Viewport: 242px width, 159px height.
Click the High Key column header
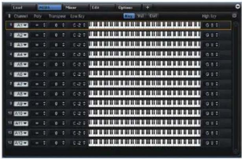click(x=209, y=16)
